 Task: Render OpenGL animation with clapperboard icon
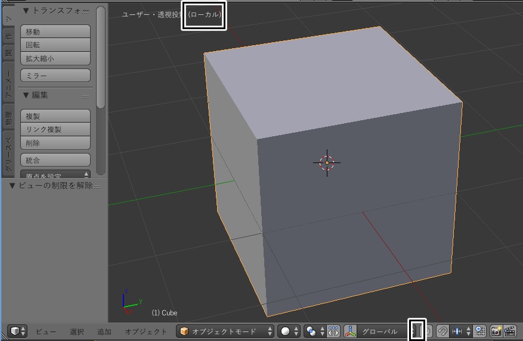tap(510, 331)
